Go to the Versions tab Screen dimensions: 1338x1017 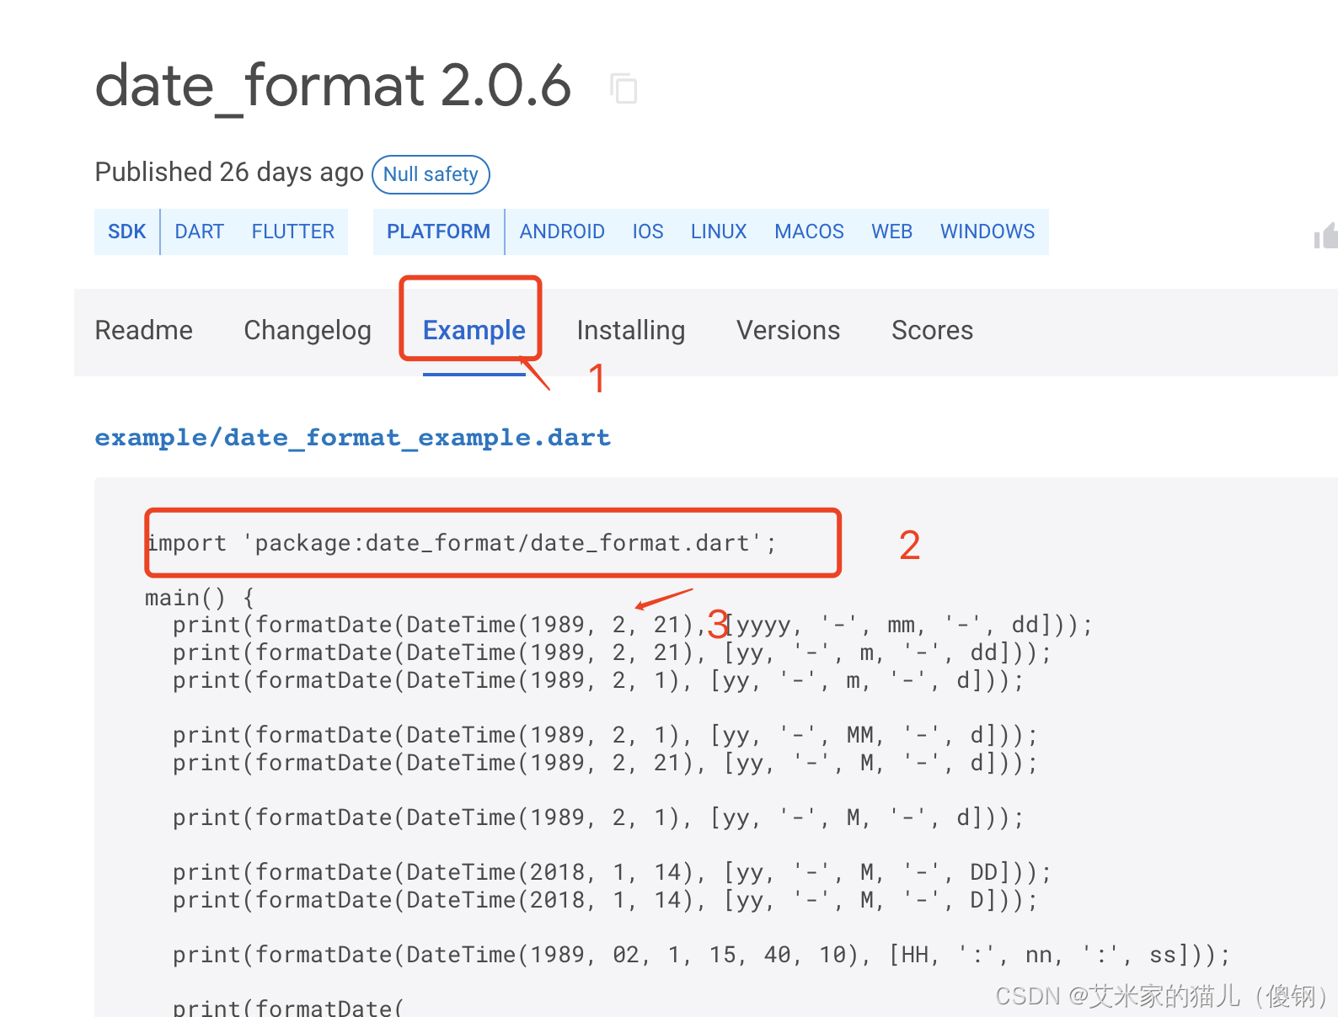(x=789, y=330)
